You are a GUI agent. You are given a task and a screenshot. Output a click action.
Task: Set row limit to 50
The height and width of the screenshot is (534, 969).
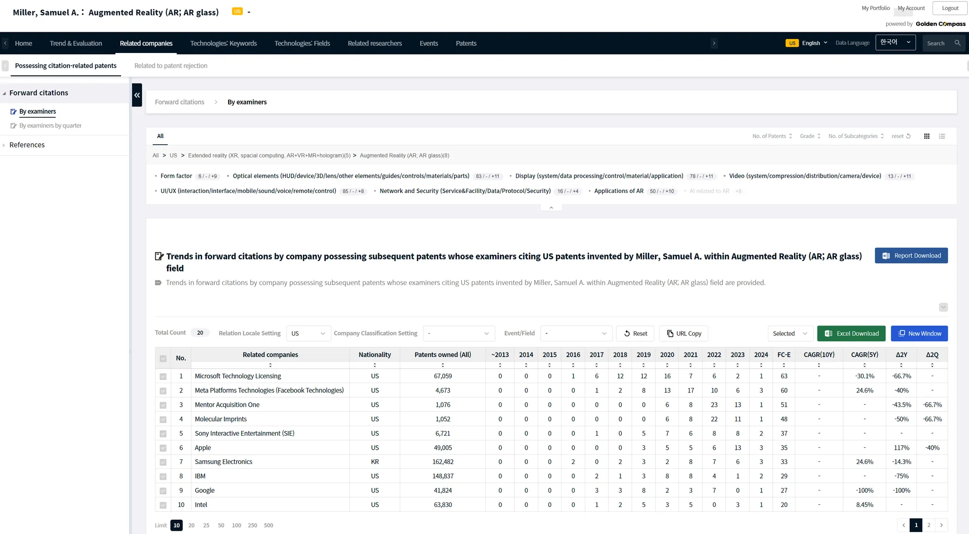(221, 525)
